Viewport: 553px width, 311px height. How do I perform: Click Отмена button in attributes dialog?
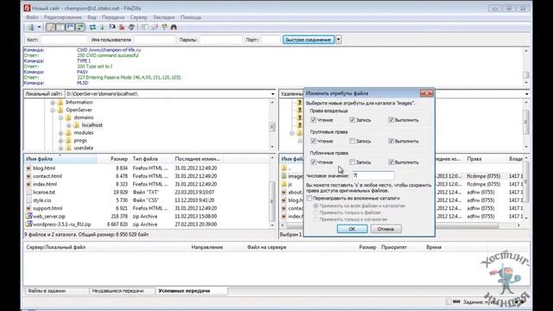point(385,229)
